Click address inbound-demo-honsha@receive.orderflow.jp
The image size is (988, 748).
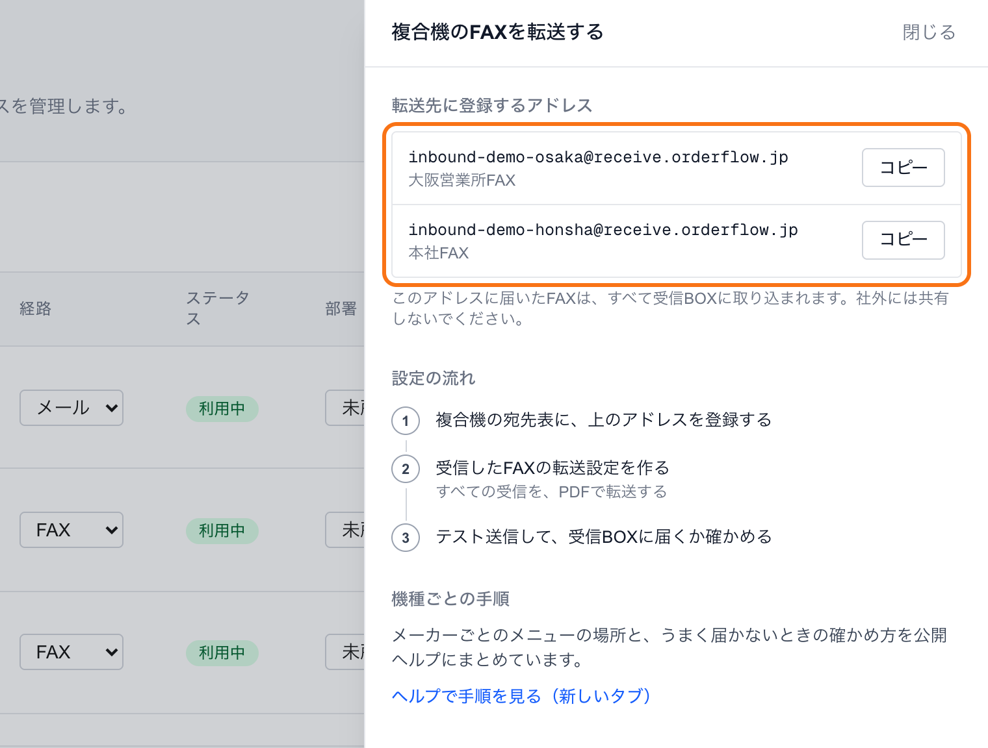click(x=603, y=230)
